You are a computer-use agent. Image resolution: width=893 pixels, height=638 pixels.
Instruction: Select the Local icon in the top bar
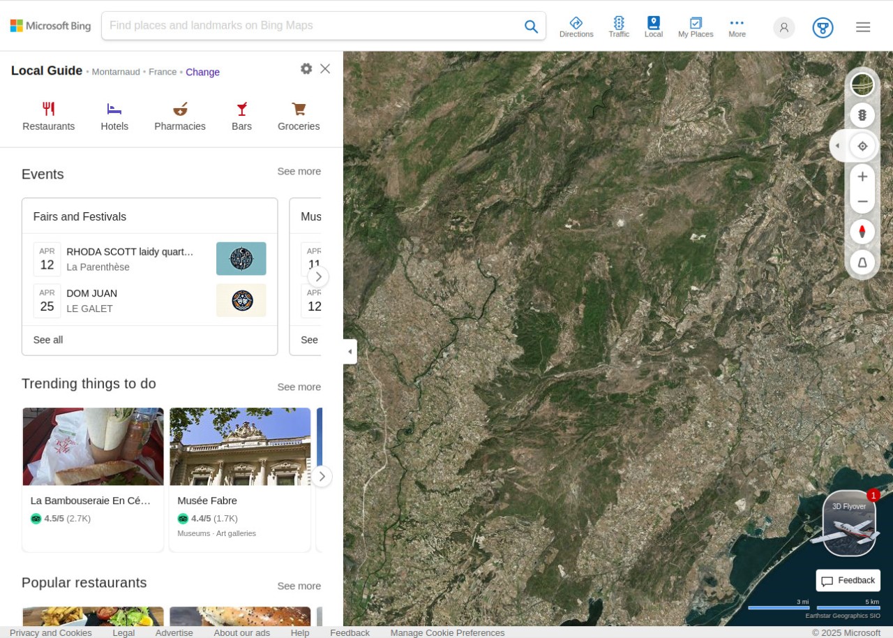click(653, 26)
